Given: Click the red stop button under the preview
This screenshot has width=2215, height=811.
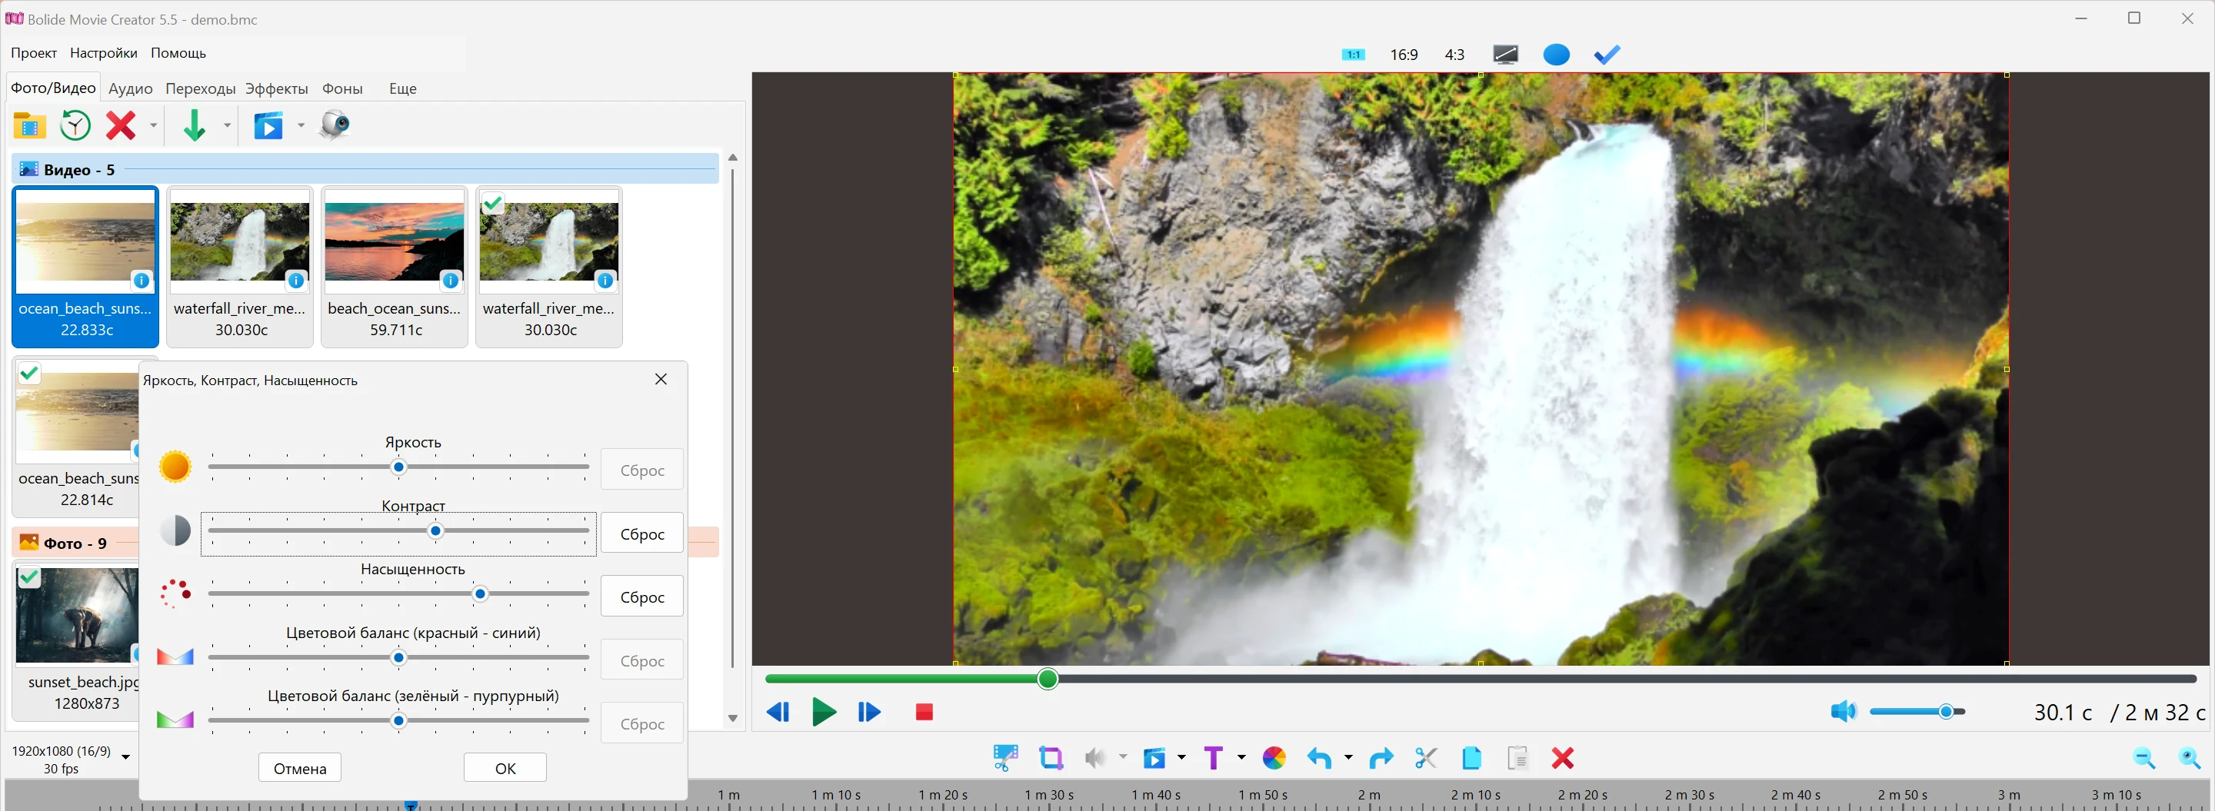Looking at the screenshot, I should coord(924,712).
